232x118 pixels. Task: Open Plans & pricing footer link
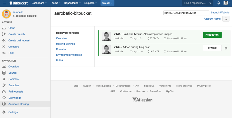pos(103,86)
